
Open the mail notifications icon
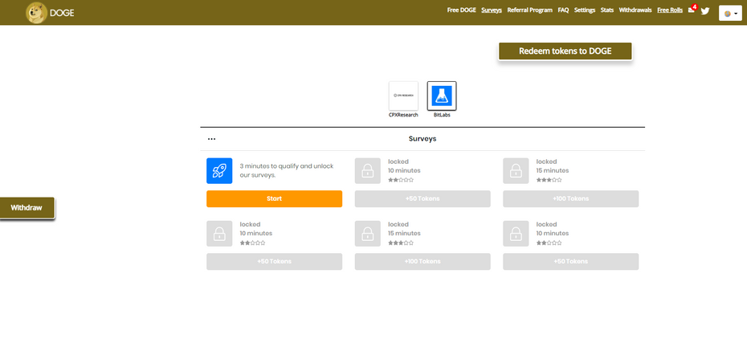[692, 10]
